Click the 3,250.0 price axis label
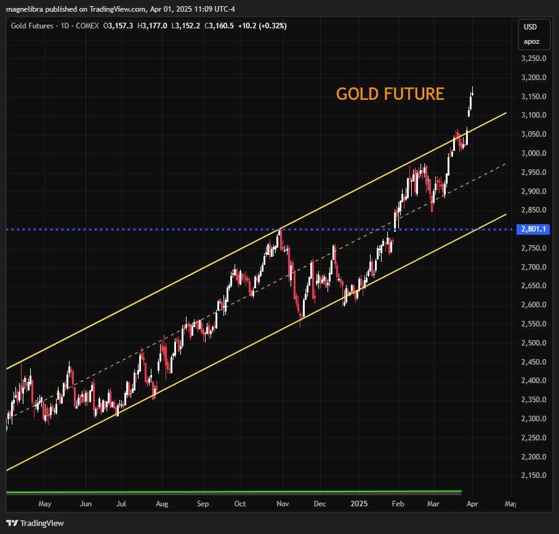Viewport: 559px width, 534px height. 534,59
